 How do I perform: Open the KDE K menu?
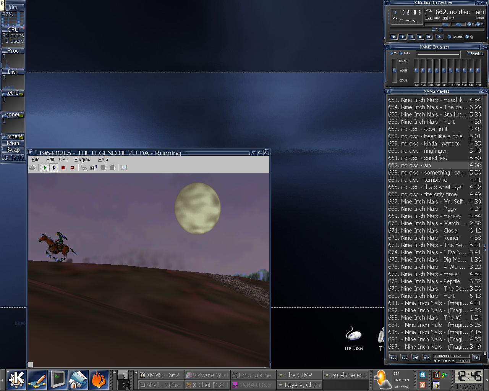[16, 380]
